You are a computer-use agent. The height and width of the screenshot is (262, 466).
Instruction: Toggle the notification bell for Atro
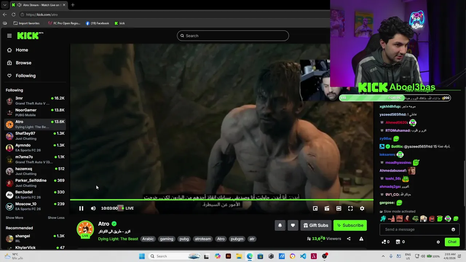(x=280, y=225)
